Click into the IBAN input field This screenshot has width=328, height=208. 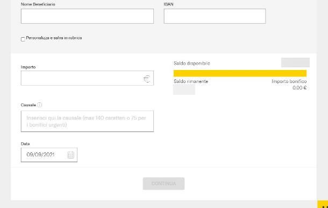pos(215,16)
